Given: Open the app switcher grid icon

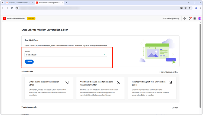Looking at the screenshot, I should [x=195, y=18].
